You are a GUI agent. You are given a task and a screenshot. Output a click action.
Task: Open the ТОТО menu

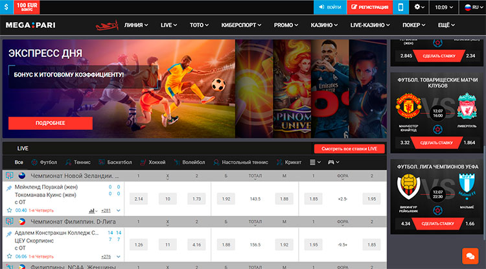199,25
